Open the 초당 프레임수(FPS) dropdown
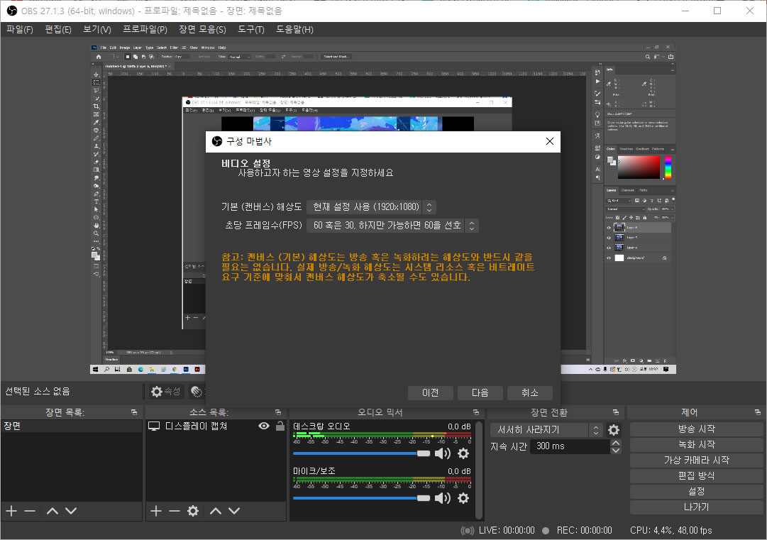This screenshot has height=540, width=767. (392, 226)
